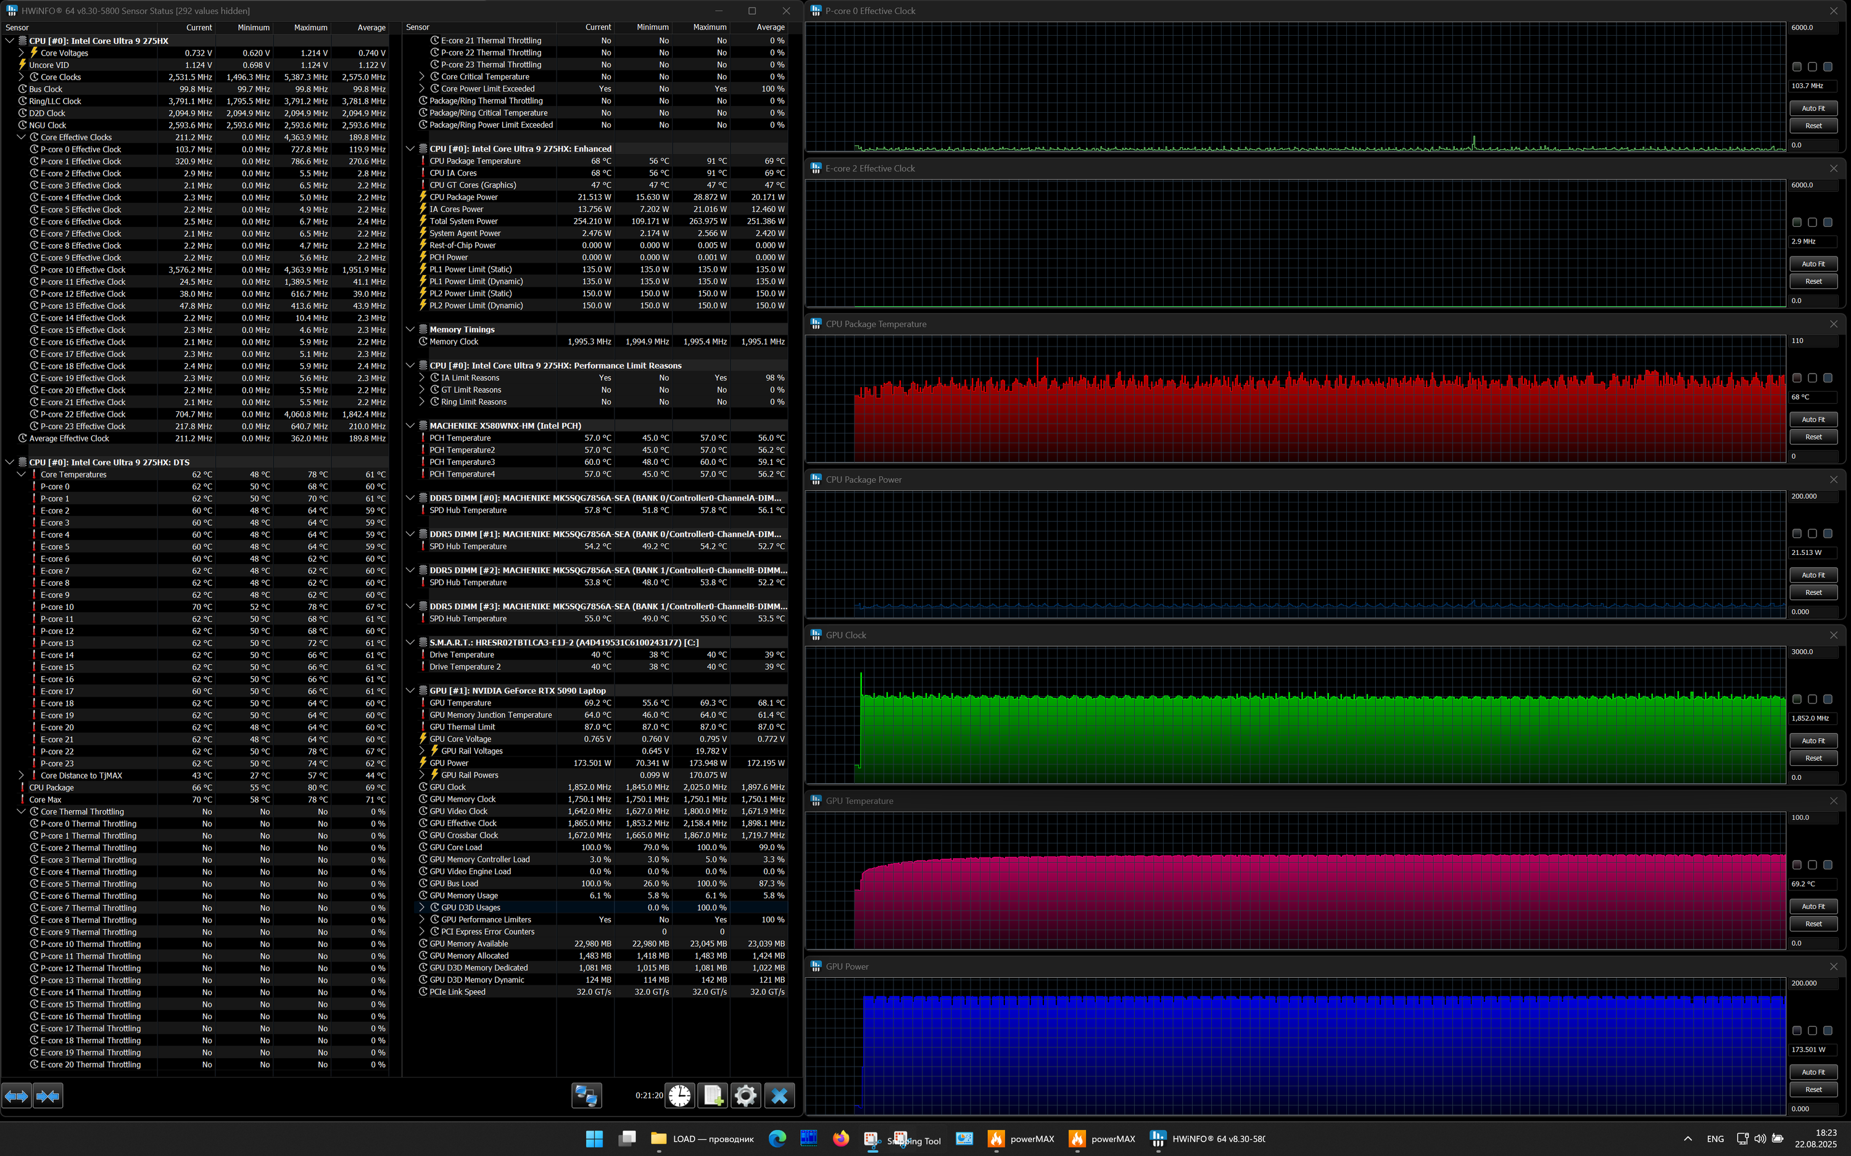
Task: Click the clock reset-timer icon
Action: pyautogui.click(x=679, y=1096)
